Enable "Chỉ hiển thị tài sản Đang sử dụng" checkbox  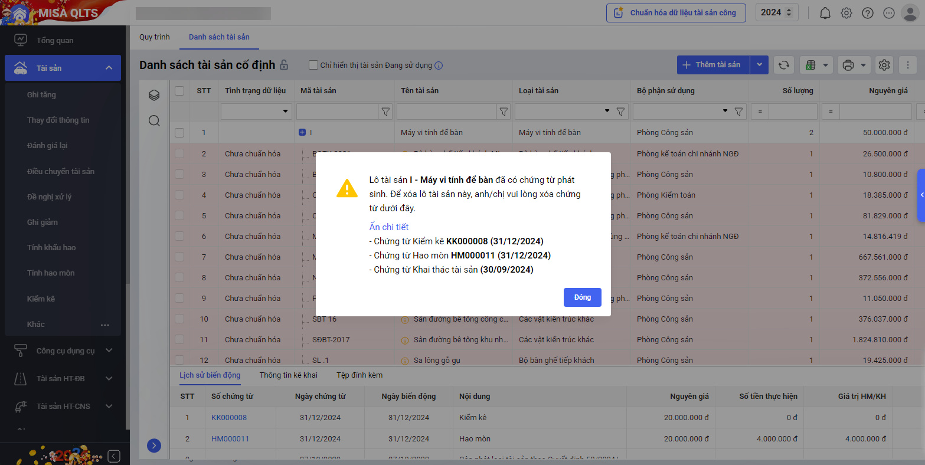click(x=313, y=65)
